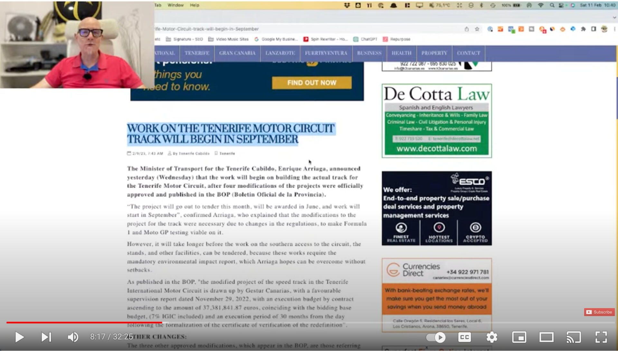The height and width of the screenshot is (351, 618).
Task: Expand the Signature - SEO bookmark folder
Action: point(184,39)
